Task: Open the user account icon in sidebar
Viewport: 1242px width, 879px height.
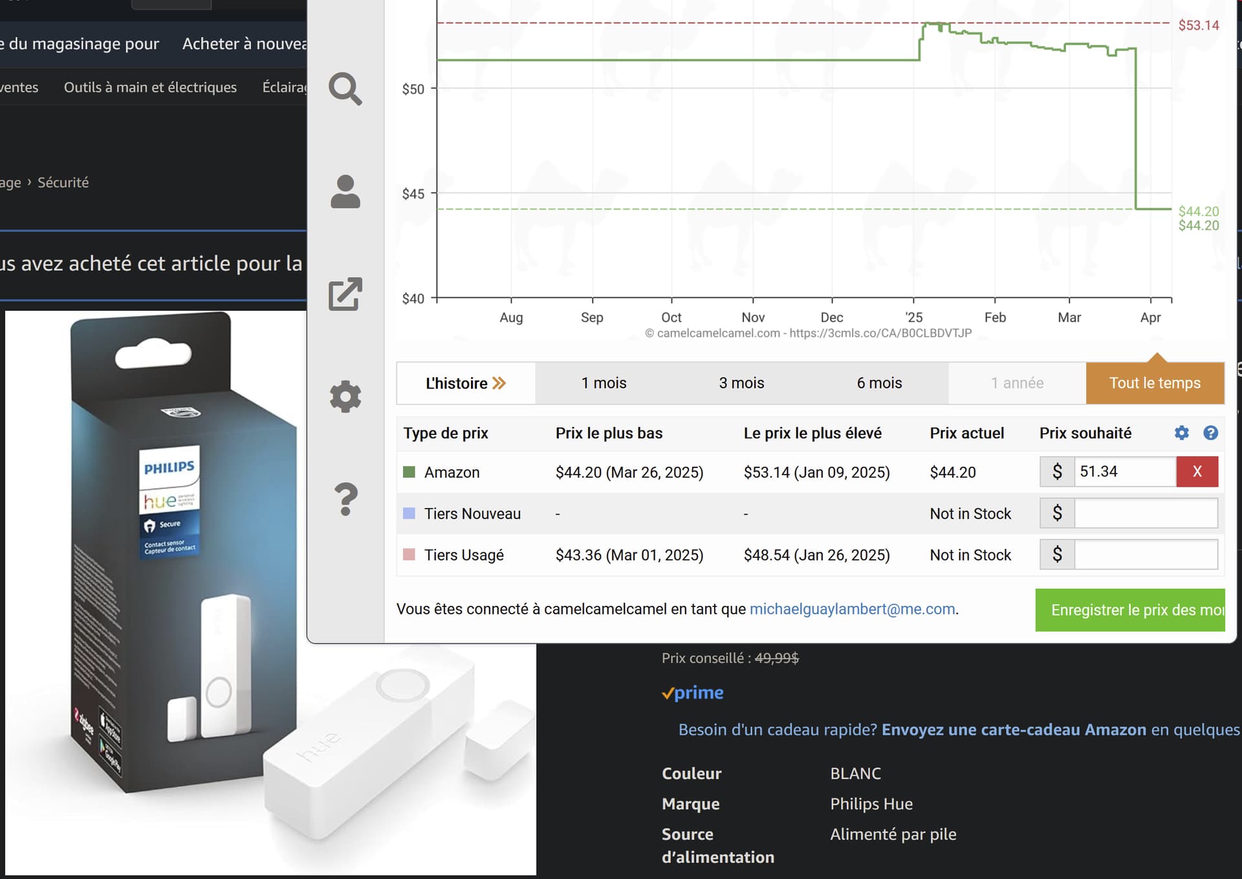Action: coord(345,192)
